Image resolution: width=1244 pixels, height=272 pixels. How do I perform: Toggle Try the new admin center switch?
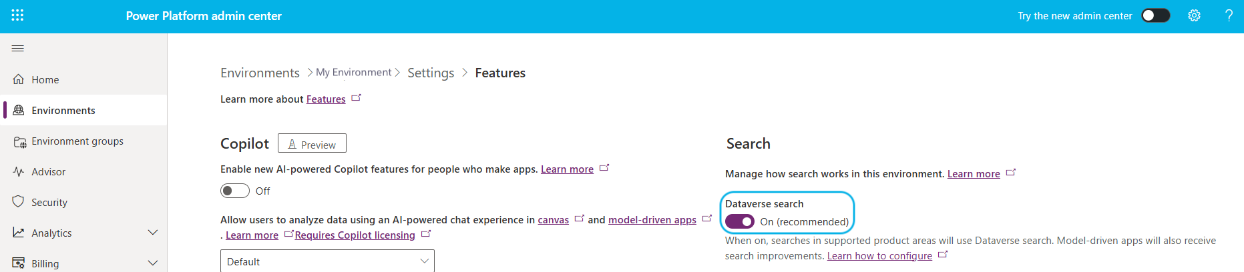pos(1156,15)
